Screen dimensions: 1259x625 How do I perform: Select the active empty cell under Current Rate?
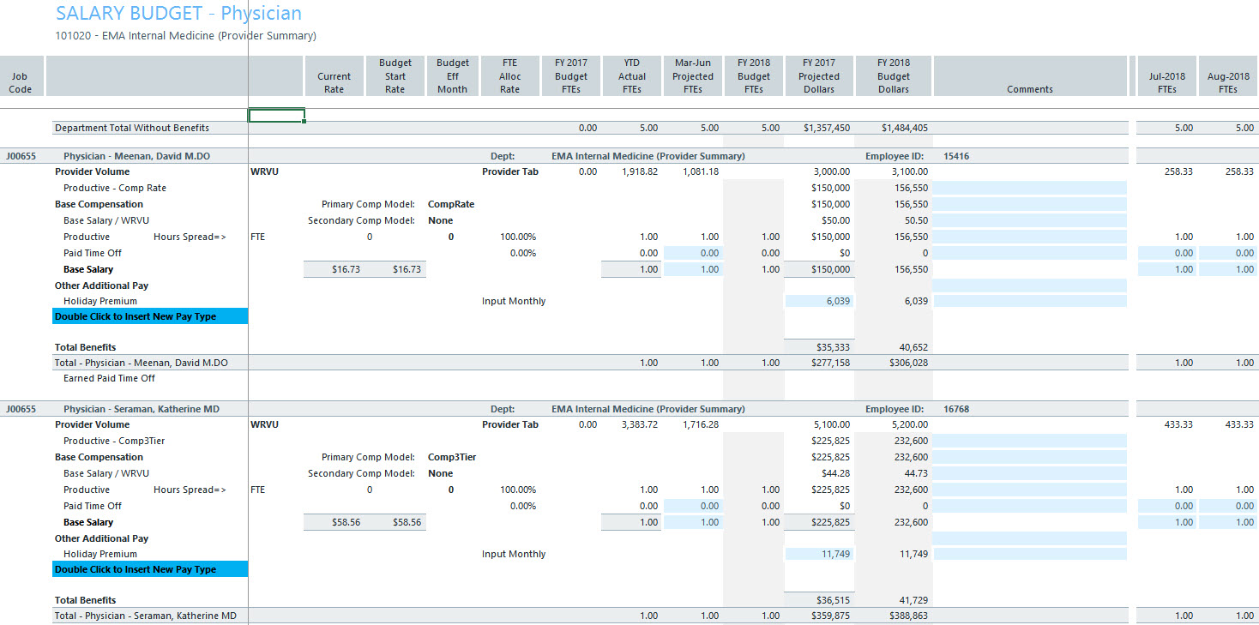(x=276, y=116)
